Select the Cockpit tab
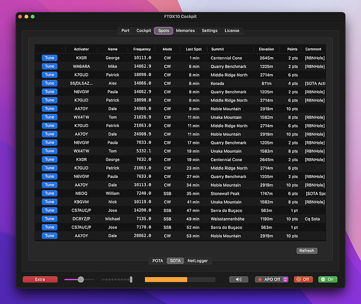The height and width of the screenshot is (304, 361). pyautogui.click(x=143, y=31)
